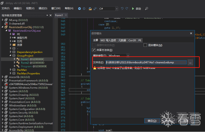Click the Form2 class icon
This screenshot has height=132, width=205.
pos(18,63)
